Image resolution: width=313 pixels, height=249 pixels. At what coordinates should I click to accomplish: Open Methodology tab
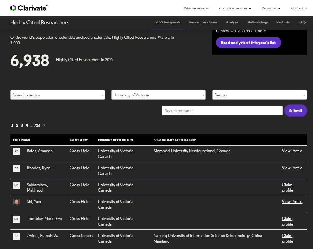[x=258, y=22]
